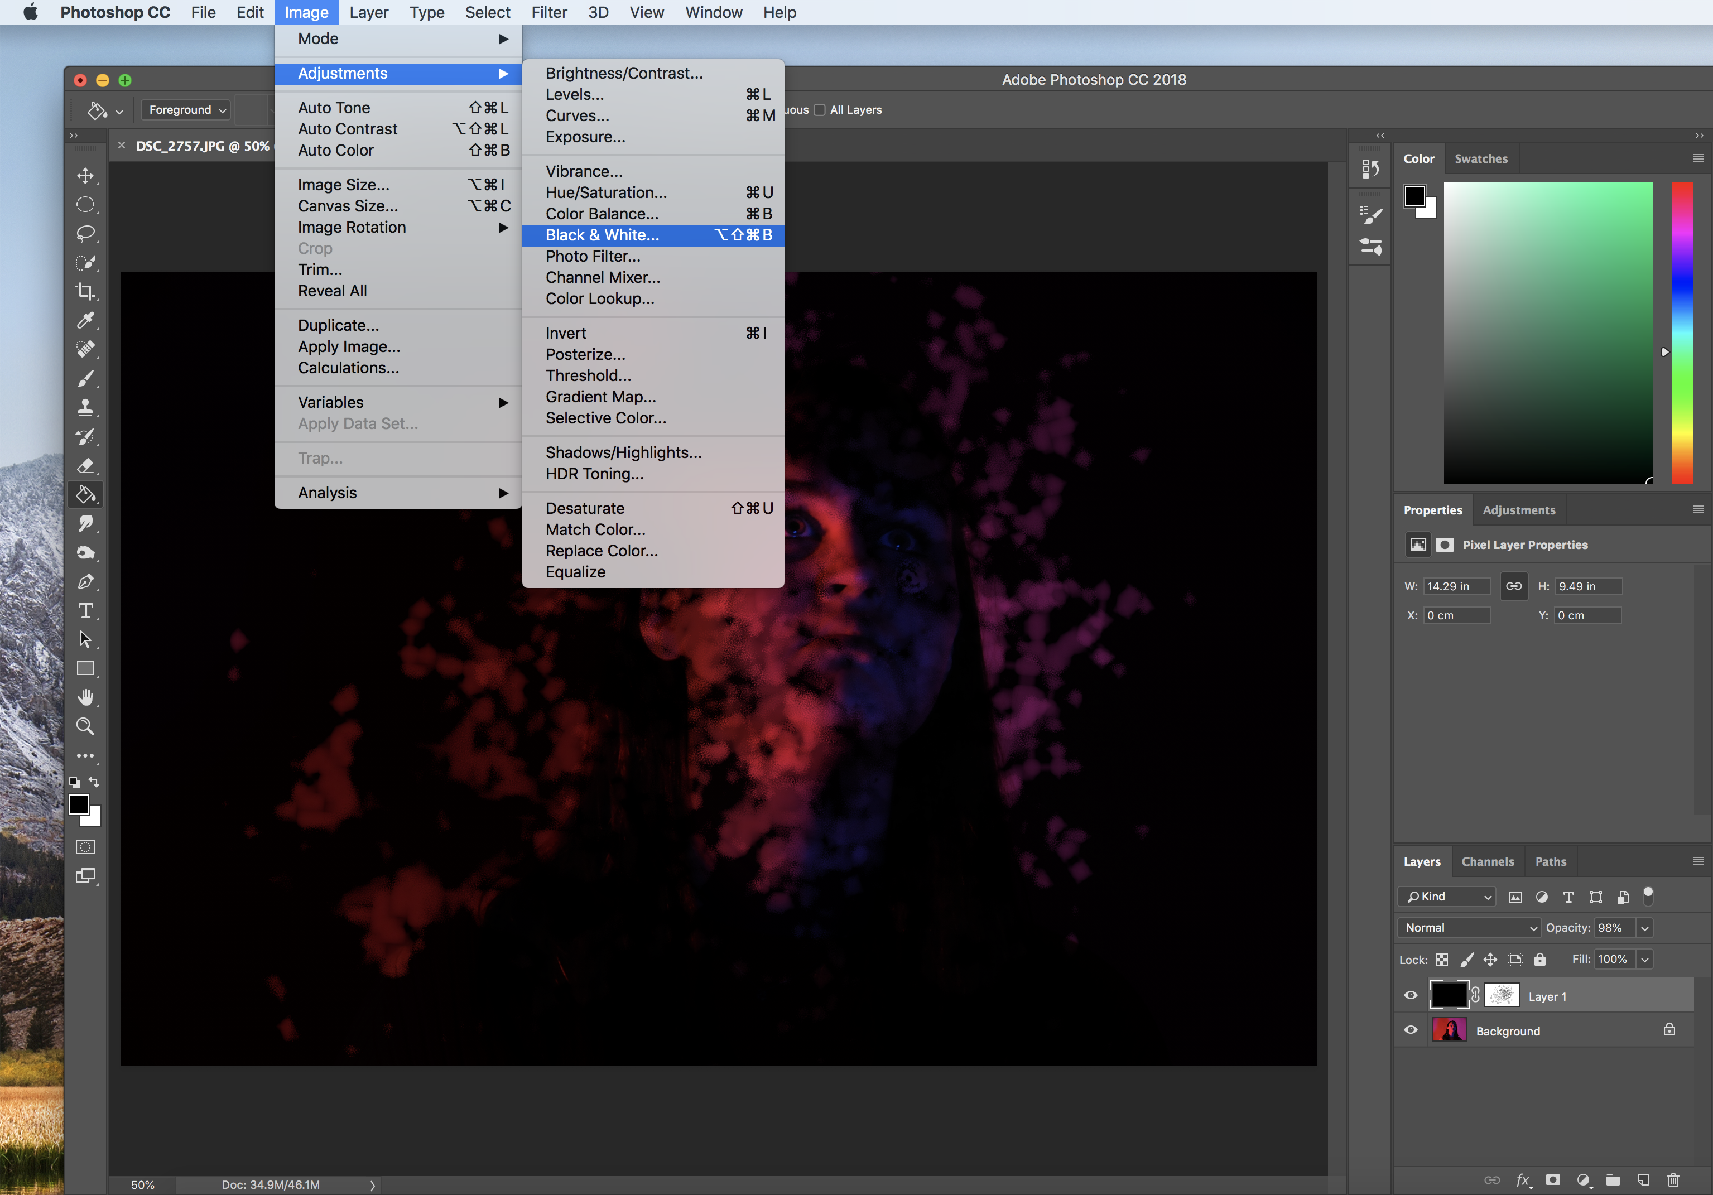
Task: Hide Layer 1 using its eye icon
Action: (x=1410, y=996)
